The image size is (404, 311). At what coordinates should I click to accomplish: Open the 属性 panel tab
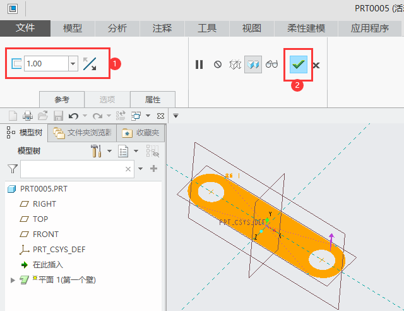coord(153,100)
